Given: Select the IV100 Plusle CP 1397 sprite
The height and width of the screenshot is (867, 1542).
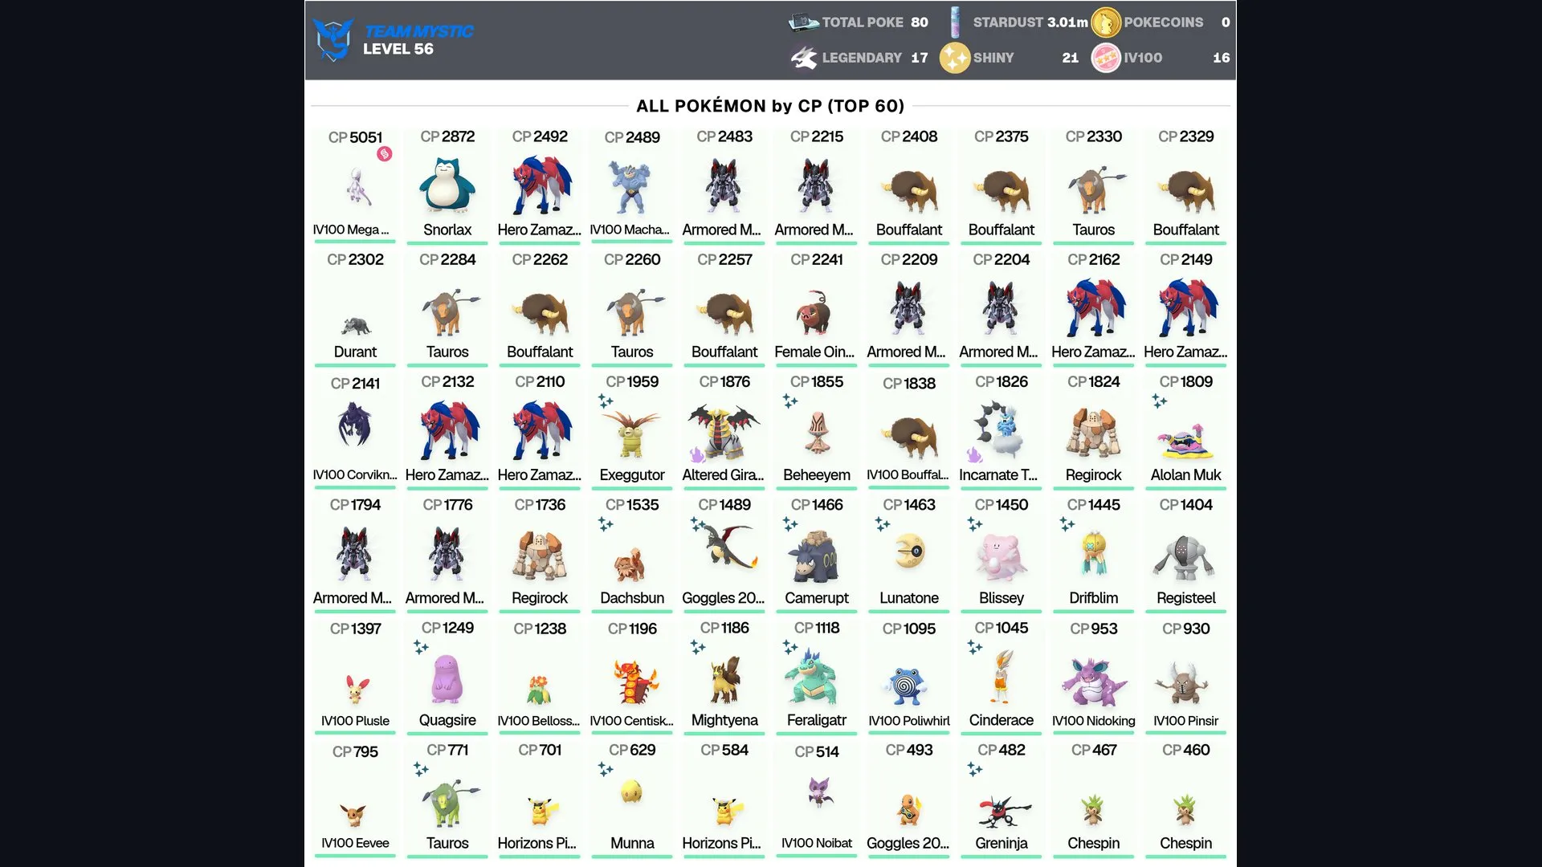Looking at the screenshot, I should tap(355, 690).
